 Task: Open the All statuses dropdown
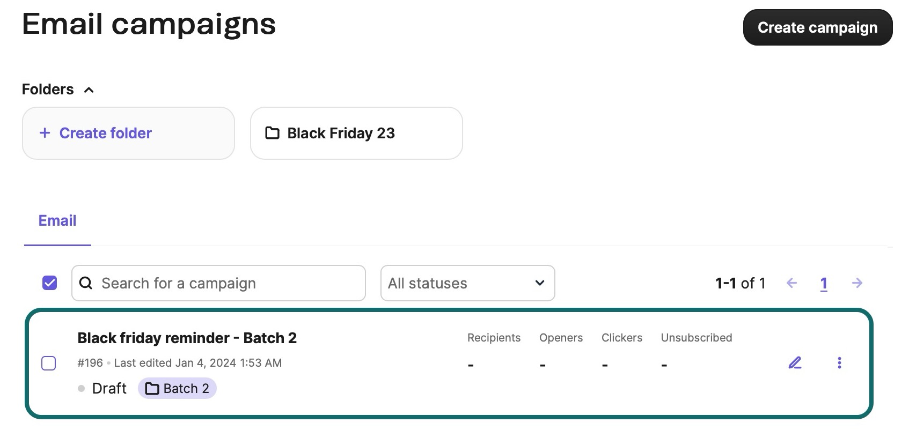click(467, 283)
